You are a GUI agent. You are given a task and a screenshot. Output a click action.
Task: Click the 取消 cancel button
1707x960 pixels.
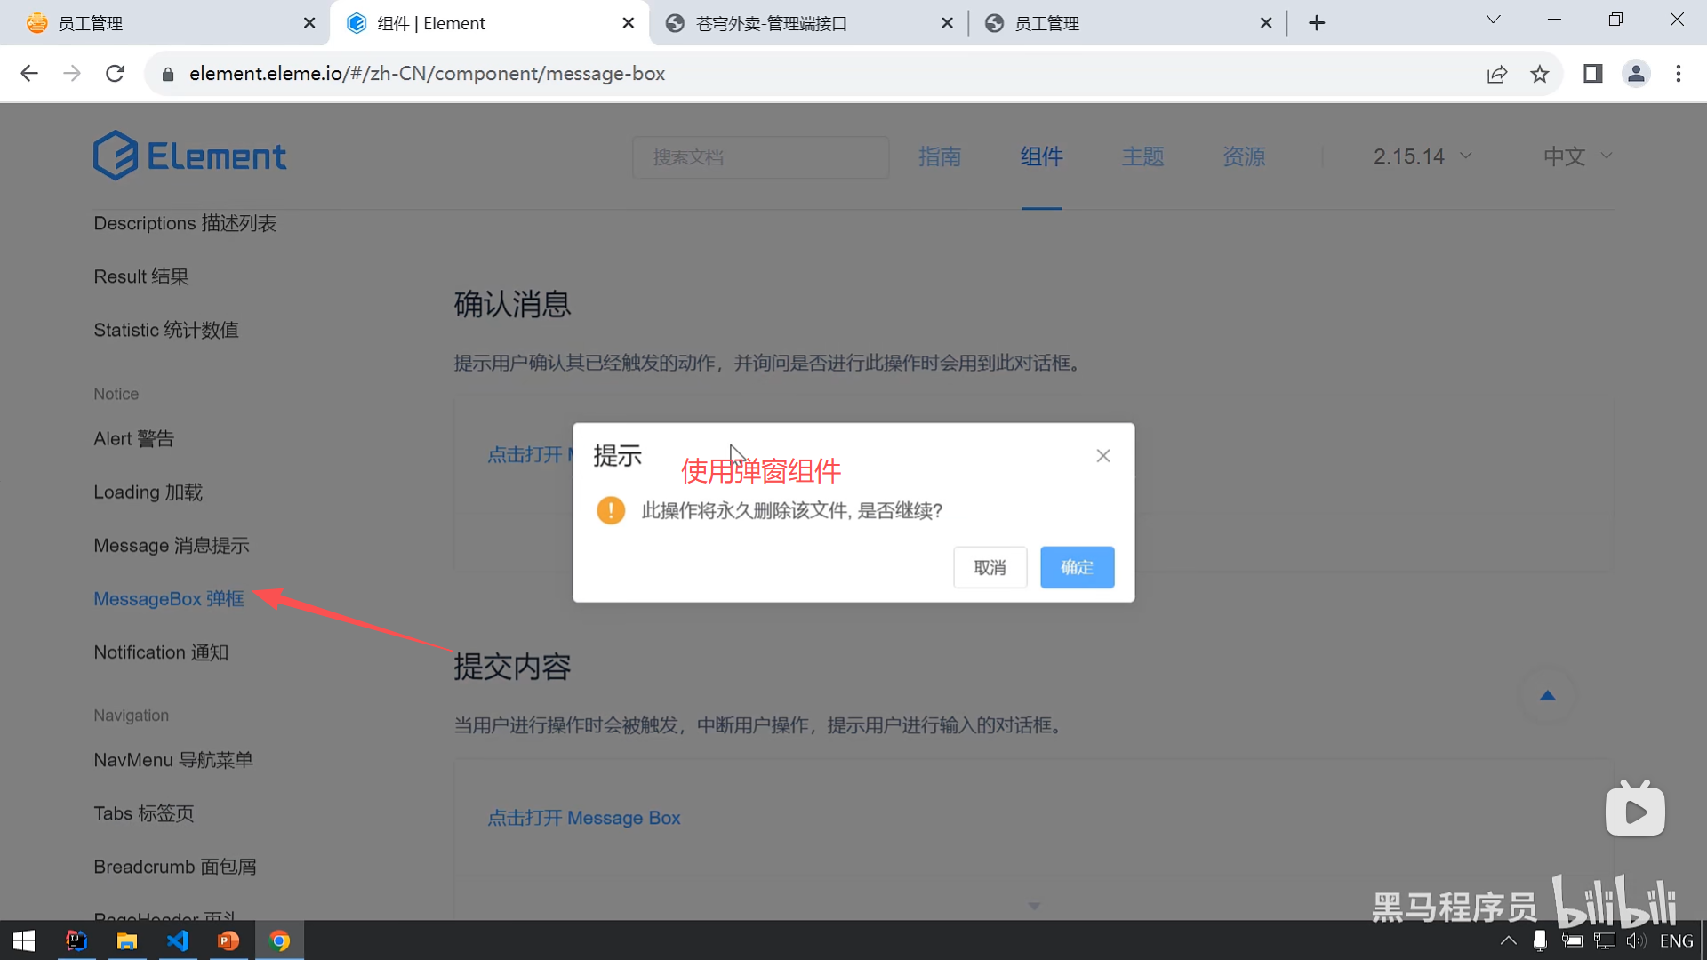990,567
